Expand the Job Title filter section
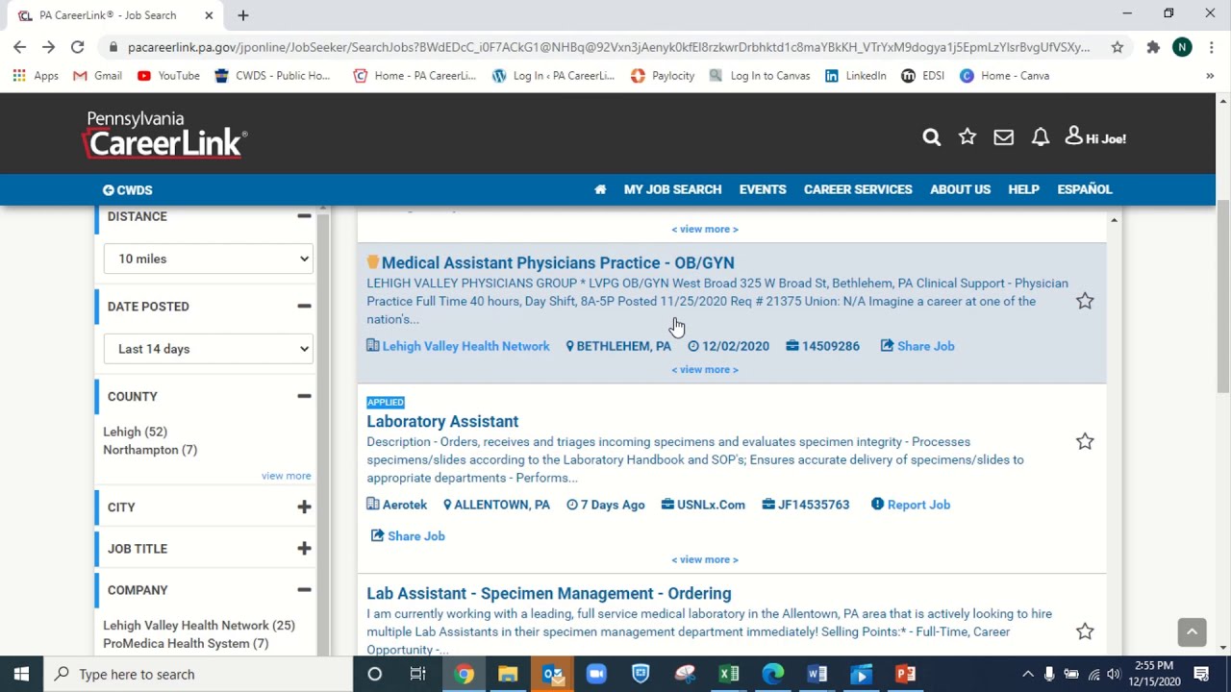Image resolution: width=1231 pixels, height=692 pixels. [304, 548]
